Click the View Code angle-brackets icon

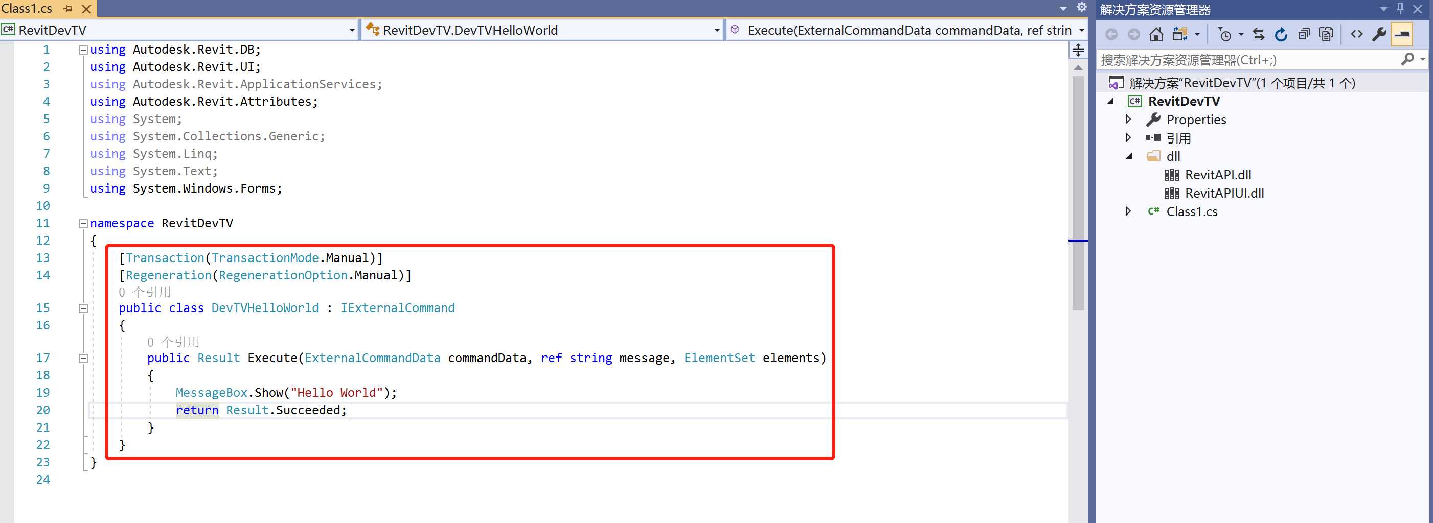click(x=1356, y=34)
